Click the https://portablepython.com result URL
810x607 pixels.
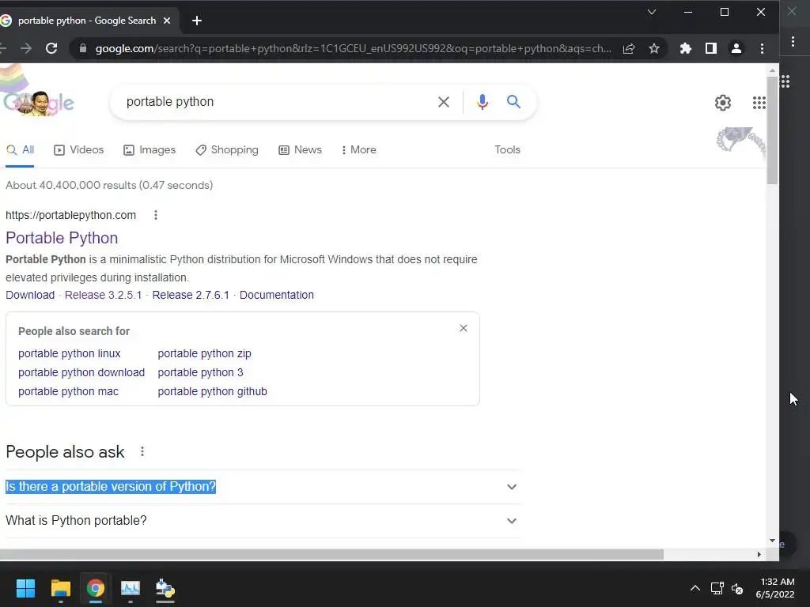pyautogui.click(x=70, y=215)
